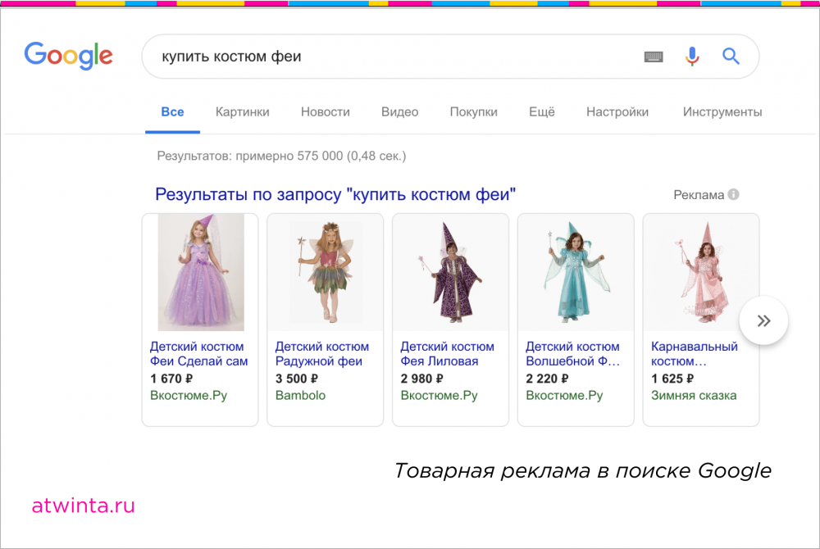
Task: Switch to the Покупки tab
Action: (x=474, y=111)
